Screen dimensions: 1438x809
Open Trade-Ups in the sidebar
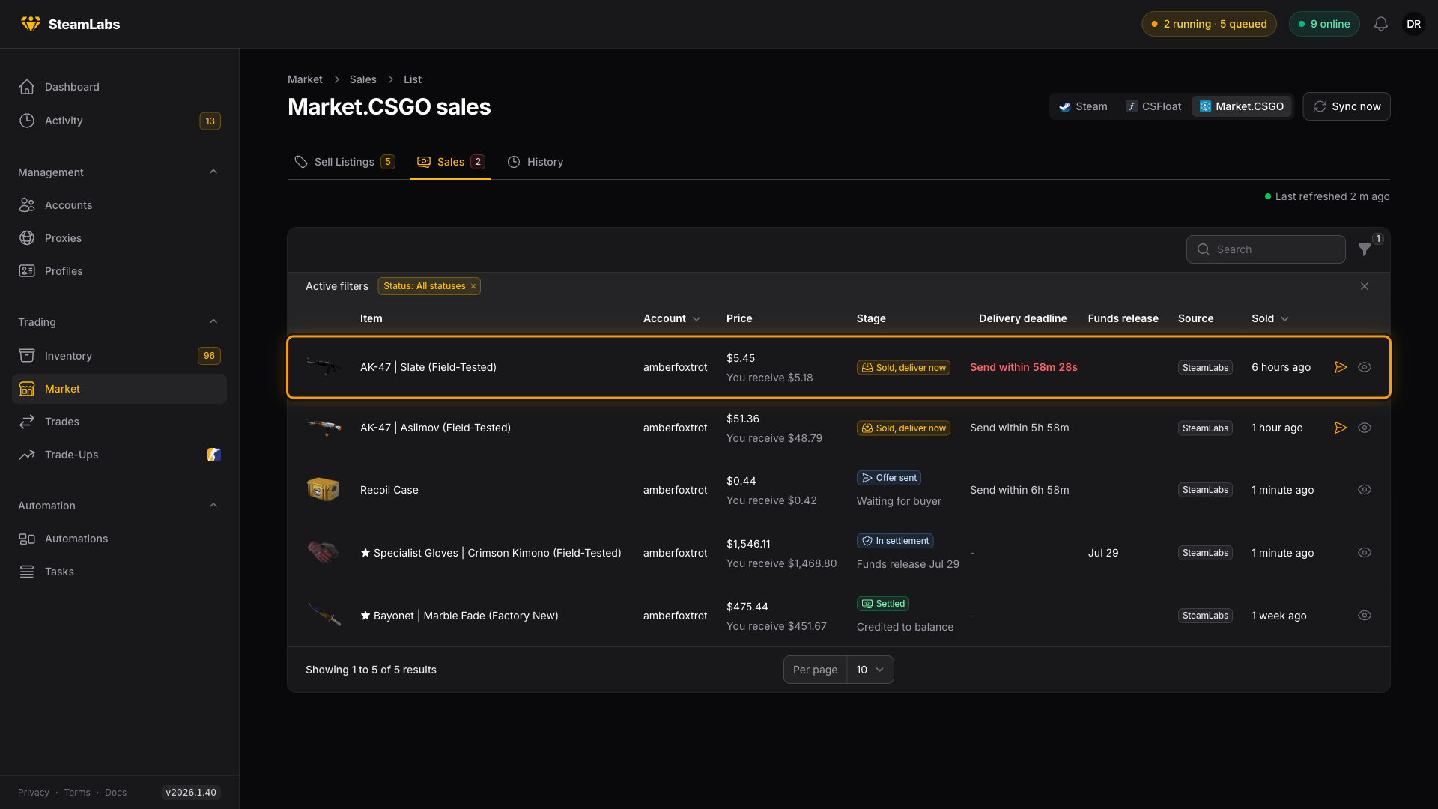[120, 455]
